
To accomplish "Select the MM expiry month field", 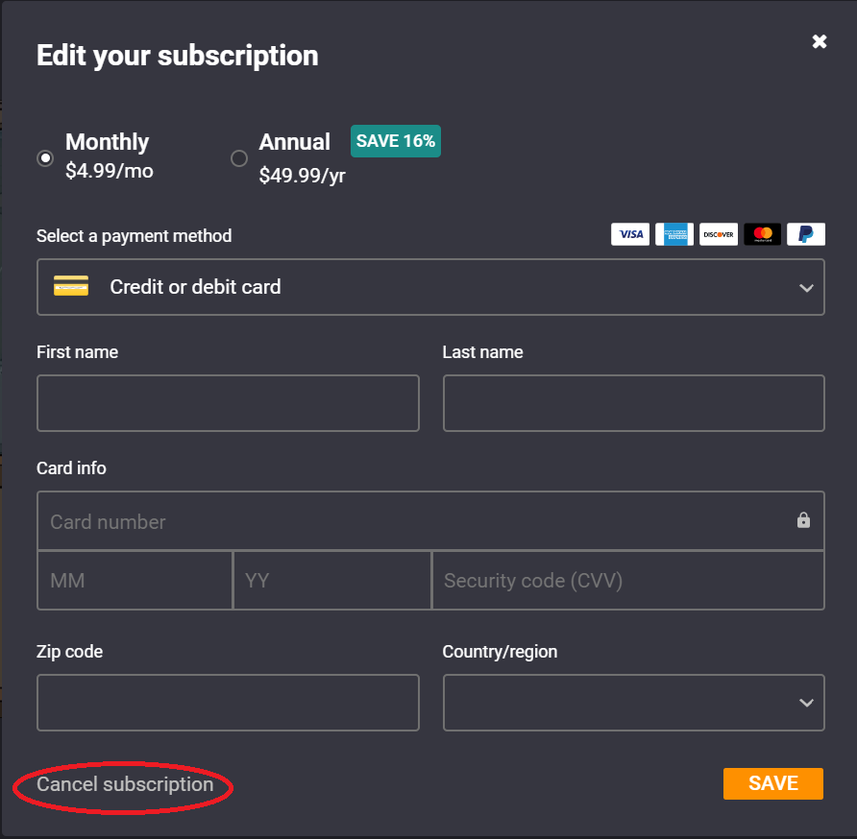I will coord(135,581).
